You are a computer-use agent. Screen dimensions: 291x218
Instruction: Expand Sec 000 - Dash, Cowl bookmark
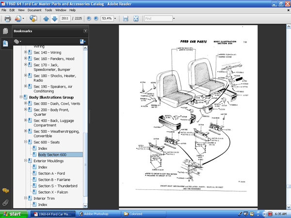pyautogui.click(x=26, y=103)
